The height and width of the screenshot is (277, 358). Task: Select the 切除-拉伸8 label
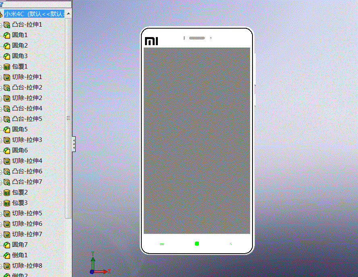(27, 266)
